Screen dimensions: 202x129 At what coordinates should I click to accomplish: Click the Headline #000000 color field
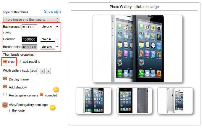click(x=29, y=39)
